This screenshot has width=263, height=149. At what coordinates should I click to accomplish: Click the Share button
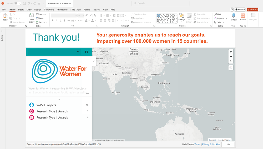pos(252,9)
